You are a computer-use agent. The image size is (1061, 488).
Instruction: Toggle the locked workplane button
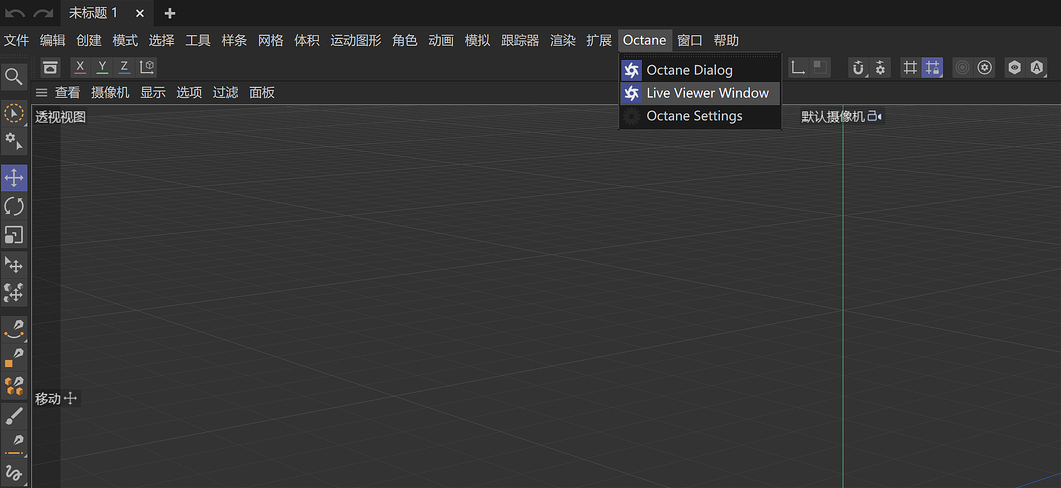932,68
